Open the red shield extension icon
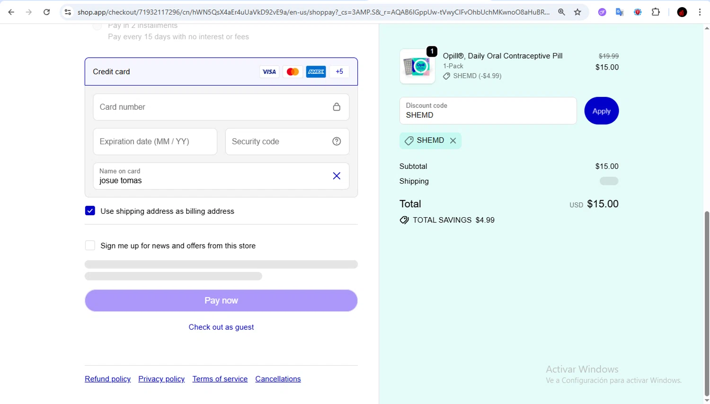The height and width of the screenshot is (404, 710). (x=638, y=12)
